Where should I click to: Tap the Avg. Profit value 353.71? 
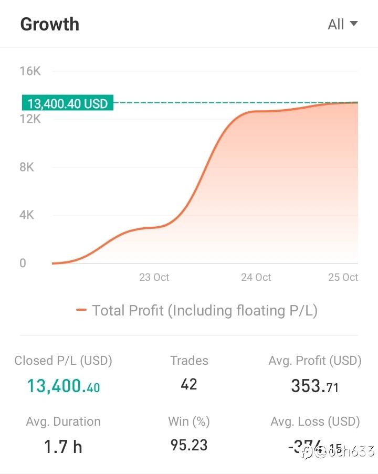click(x=314, y=386)
